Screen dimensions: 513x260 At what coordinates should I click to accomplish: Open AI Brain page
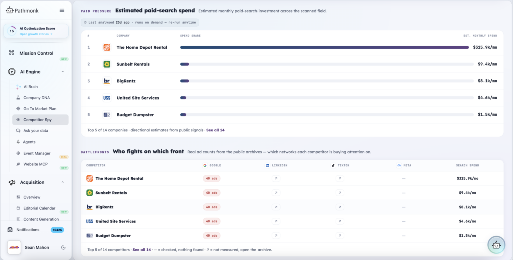(31, 87)
